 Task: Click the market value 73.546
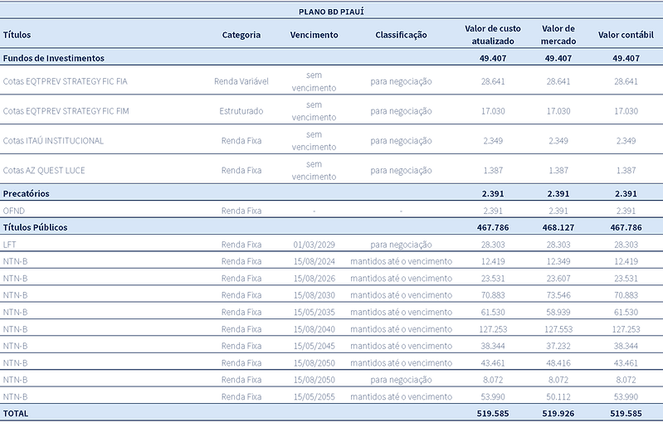558,295
